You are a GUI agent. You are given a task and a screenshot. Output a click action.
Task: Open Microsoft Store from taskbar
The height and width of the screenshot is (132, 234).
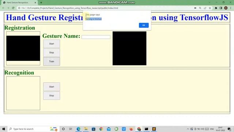coord(94,129)
